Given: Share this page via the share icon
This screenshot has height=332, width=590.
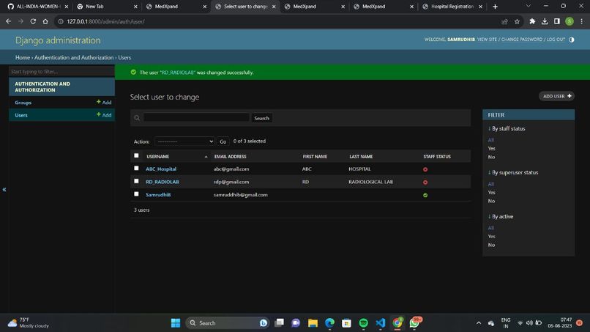Looking at the screenshot, I should pyautogui.click(x=504, y=21).
